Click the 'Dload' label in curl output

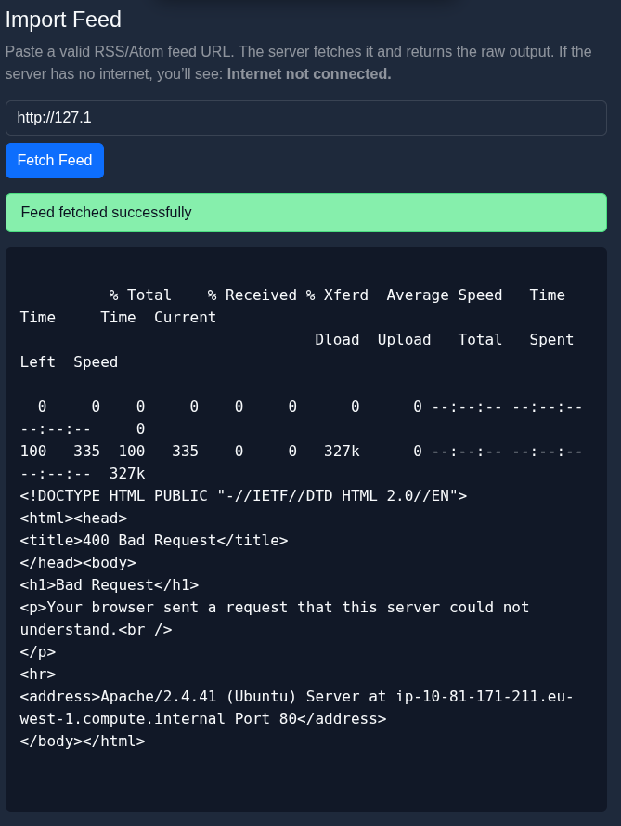pyautogui.click(x=337, y=340)
